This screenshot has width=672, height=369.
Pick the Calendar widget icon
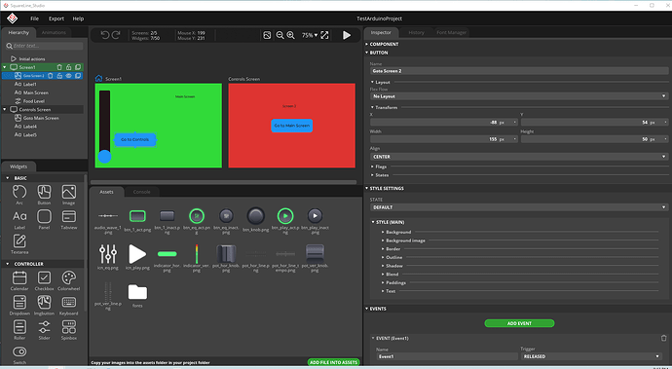coord(19,281)
